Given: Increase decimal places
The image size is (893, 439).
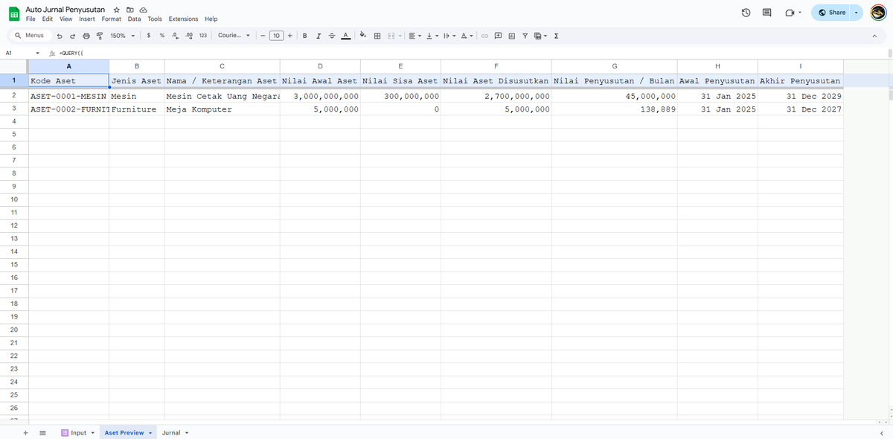Looking at the screenshot, I should 188,35.
